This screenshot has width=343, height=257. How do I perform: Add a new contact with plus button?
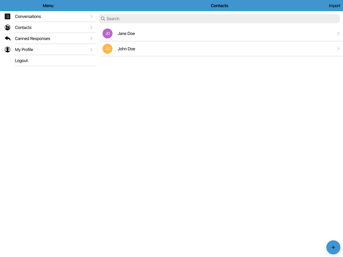tap(333, 247)
